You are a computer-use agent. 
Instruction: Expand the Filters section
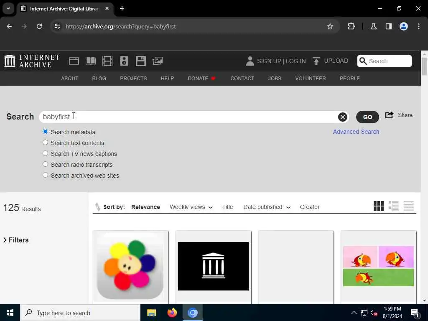(x=16, y=240)
